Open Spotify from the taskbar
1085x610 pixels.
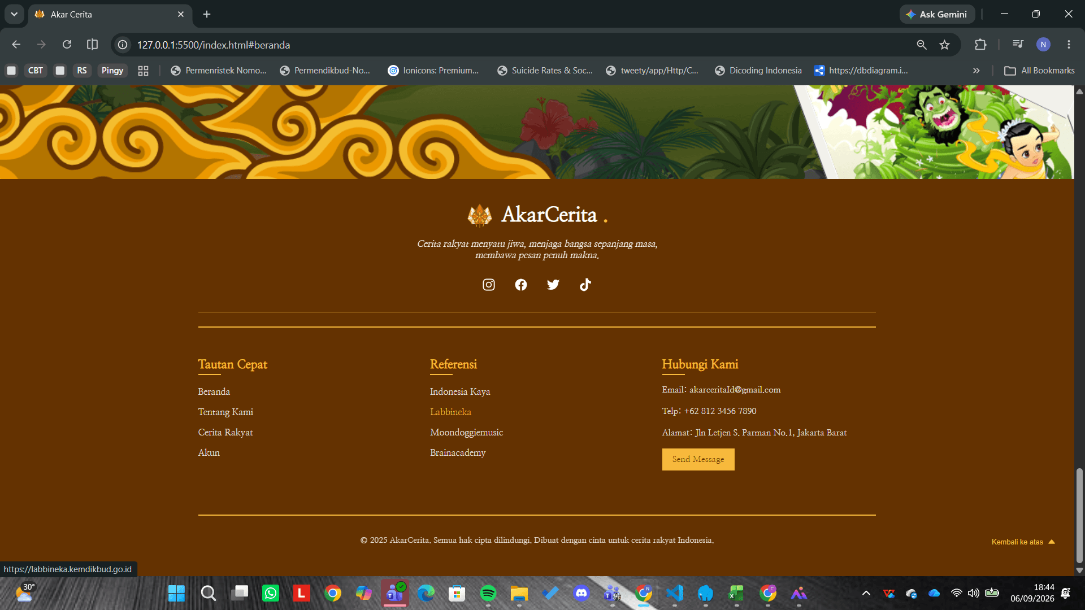coord(488,593)
